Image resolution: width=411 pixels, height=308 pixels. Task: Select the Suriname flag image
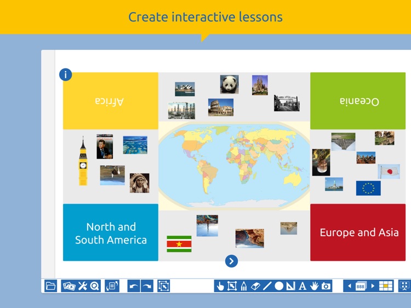(179, 244)
